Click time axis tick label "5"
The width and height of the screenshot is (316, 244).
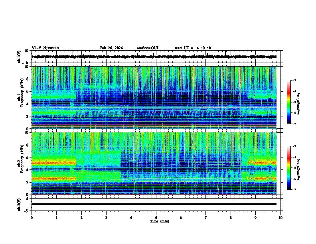click(x=156, y=218)
